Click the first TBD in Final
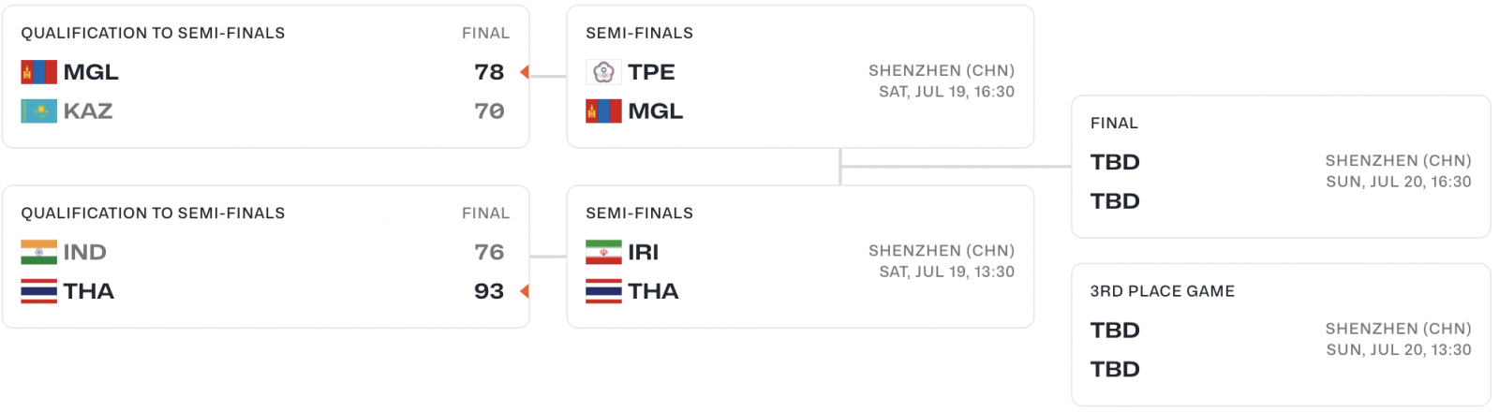This screenshot has width=1499, height=412. pyautogui.click(x=1115, y=162)
